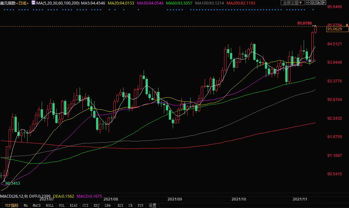Click the jump-to-latest arrow icon

tap(324, 3)
